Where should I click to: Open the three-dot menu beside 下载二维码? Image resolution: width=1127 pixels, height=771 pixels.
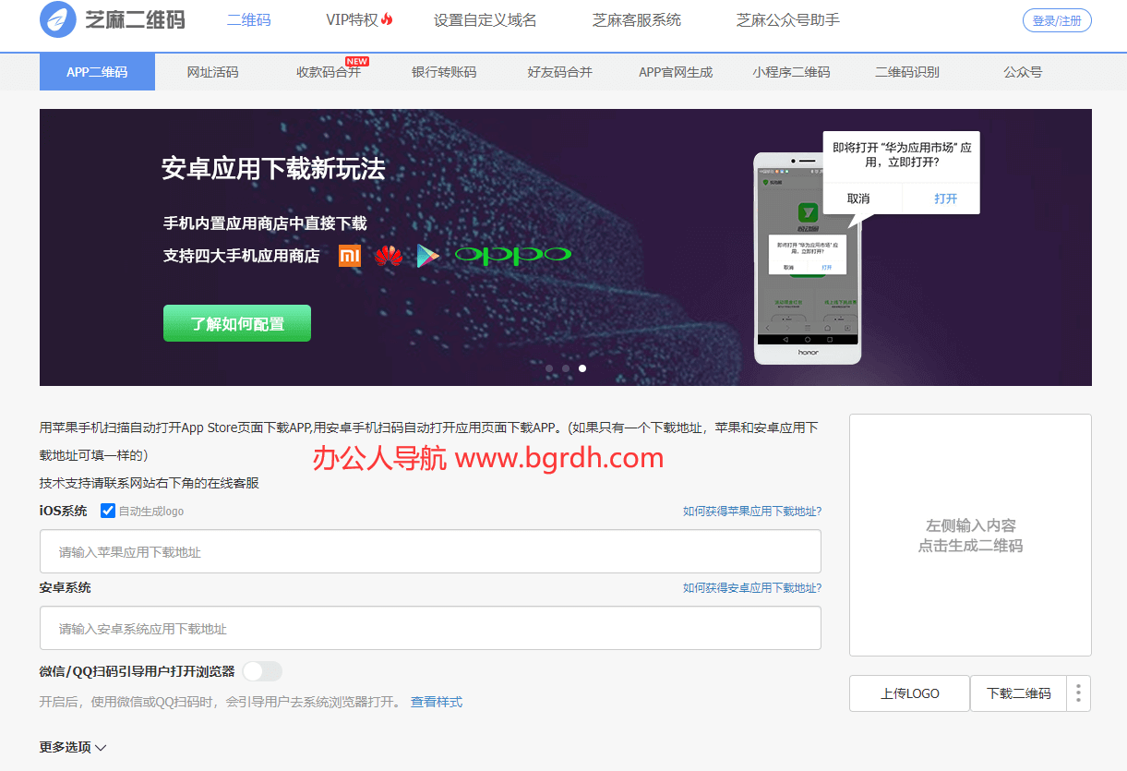(1078, 693)
